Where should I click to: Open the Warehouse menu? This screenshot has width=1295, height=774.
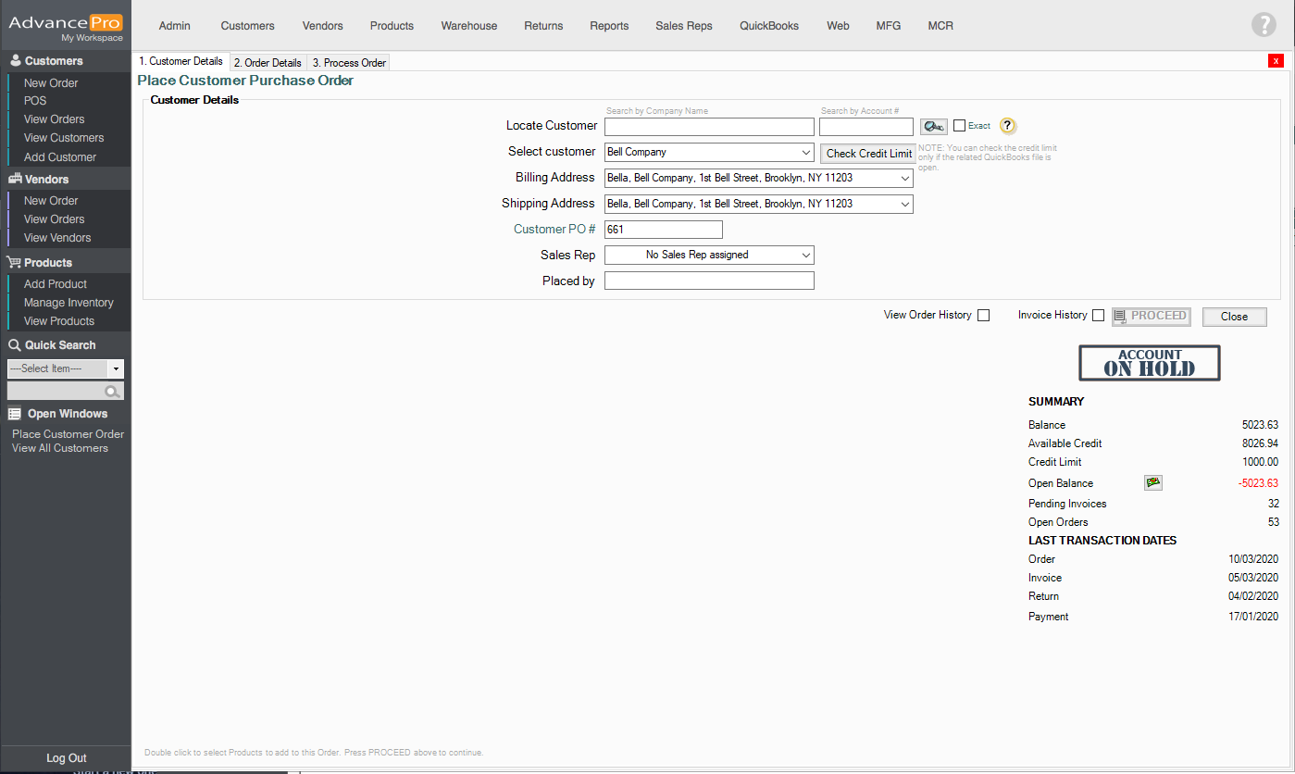(x=468, y=26)
